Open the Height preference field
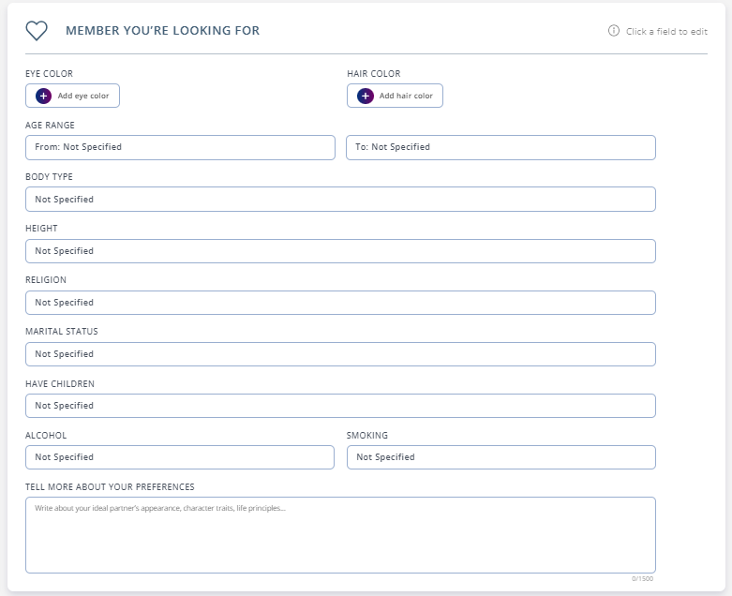Image resolution: width=732 pixels, height=596 pixels. click(340, 251)
